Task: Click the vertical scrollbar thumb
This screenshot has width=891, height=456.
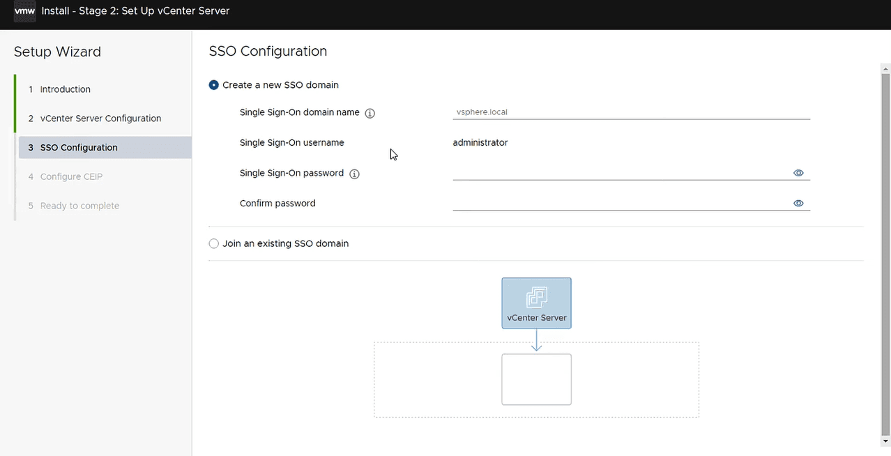Action: [x=885, y=251]
